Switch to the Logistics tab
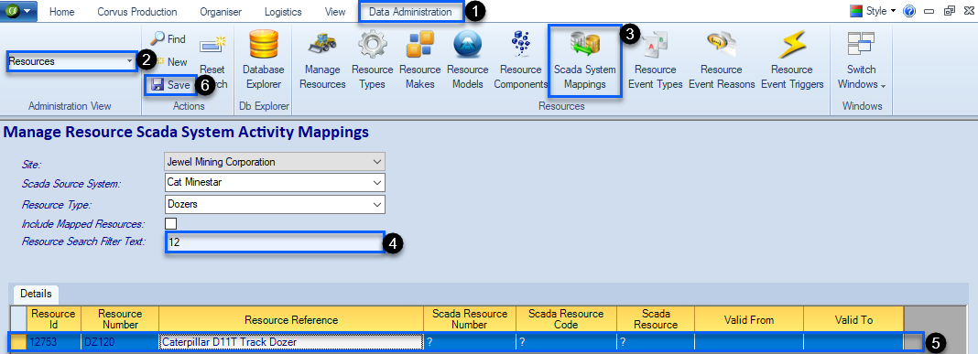 pos(283,12)
